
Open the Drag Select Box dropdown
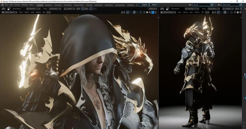(55, 9)
